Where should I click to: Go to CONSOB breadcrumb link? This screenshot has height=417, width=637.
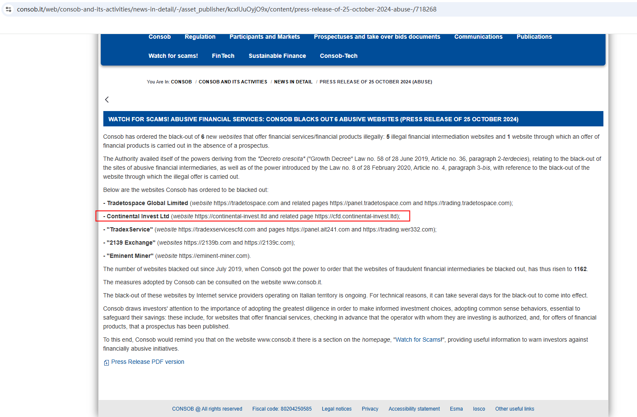pos(181,82)
